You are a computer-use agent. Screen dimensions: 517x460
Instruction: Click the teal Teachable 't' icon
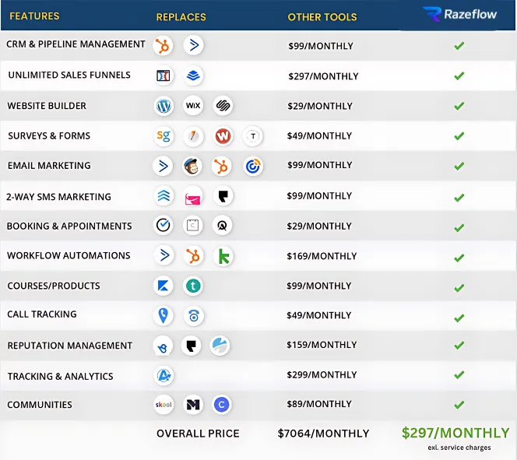click(x=193, y=286)
